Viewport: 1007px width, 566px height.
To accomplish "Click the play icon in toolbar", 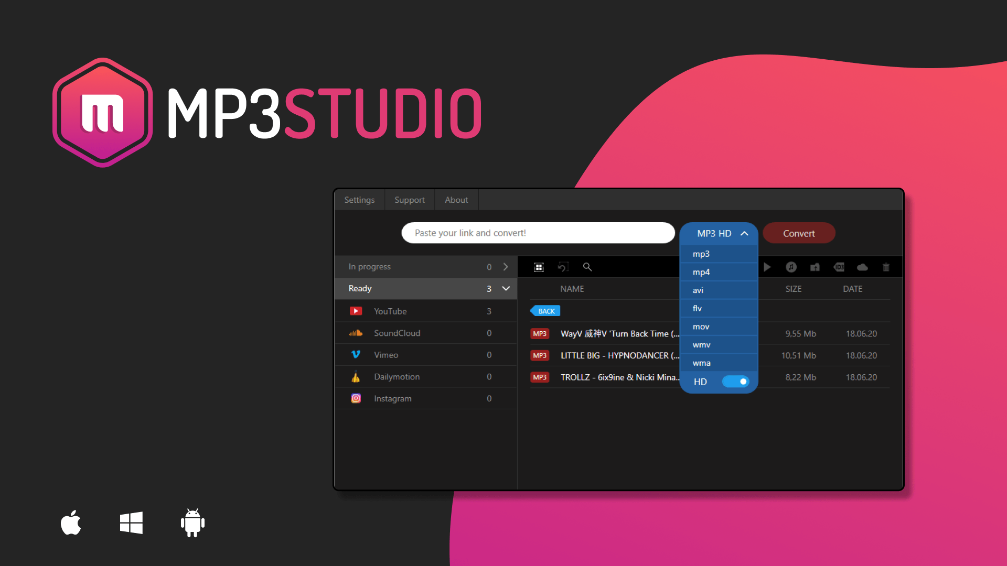I will [x=767, y=267].
